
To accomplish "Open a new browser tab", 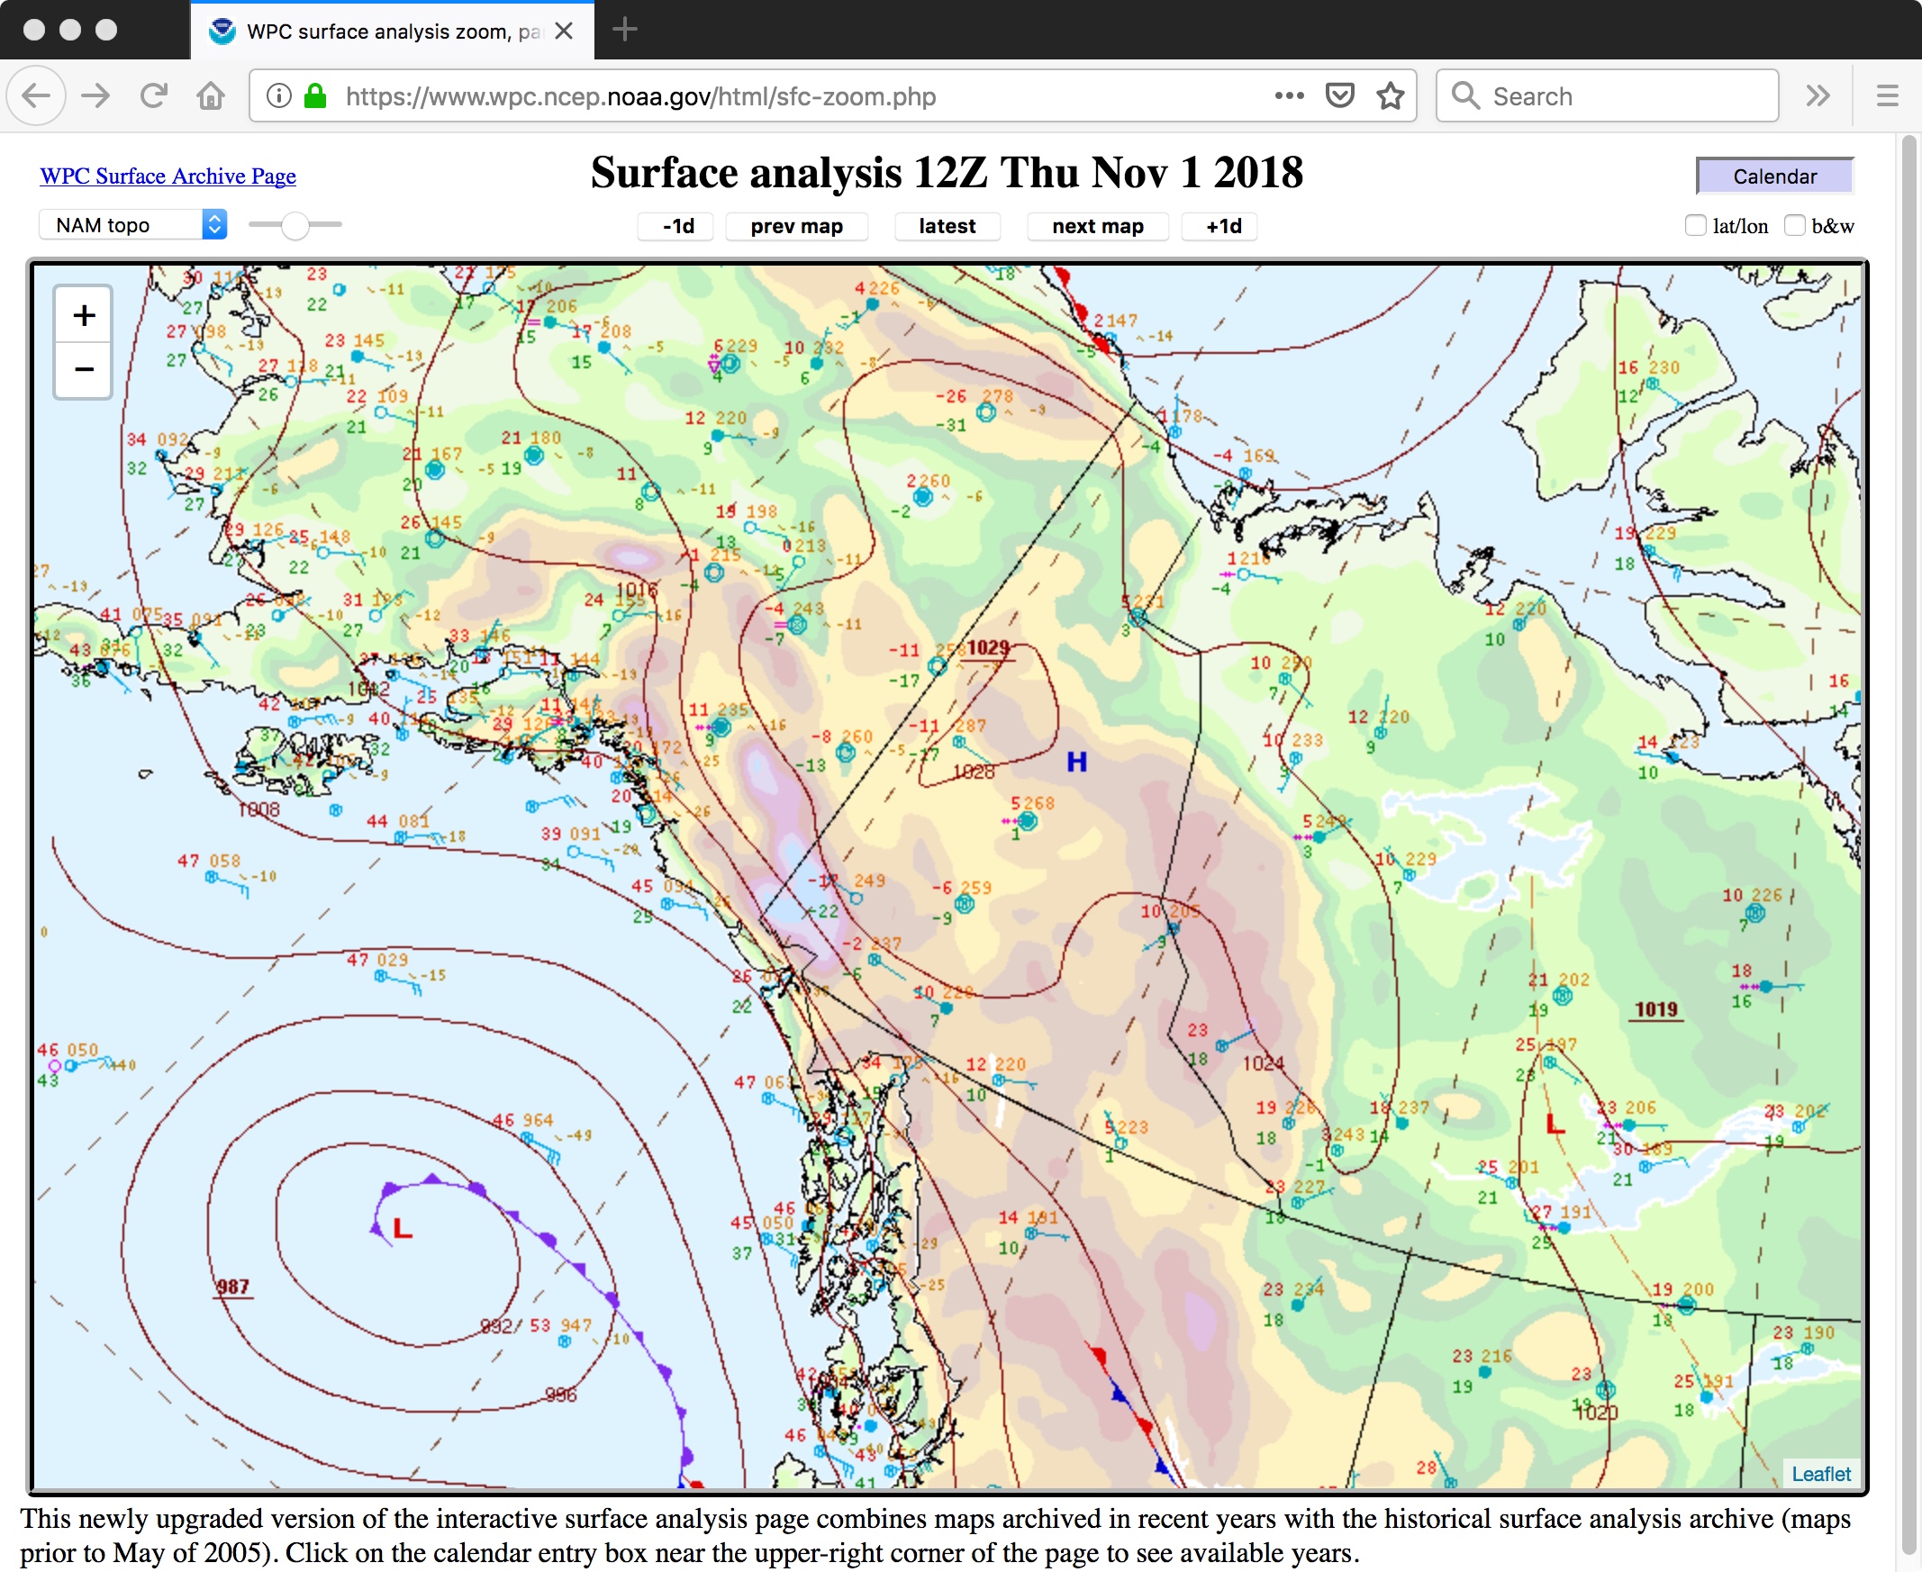I will [x=625, y=30].
